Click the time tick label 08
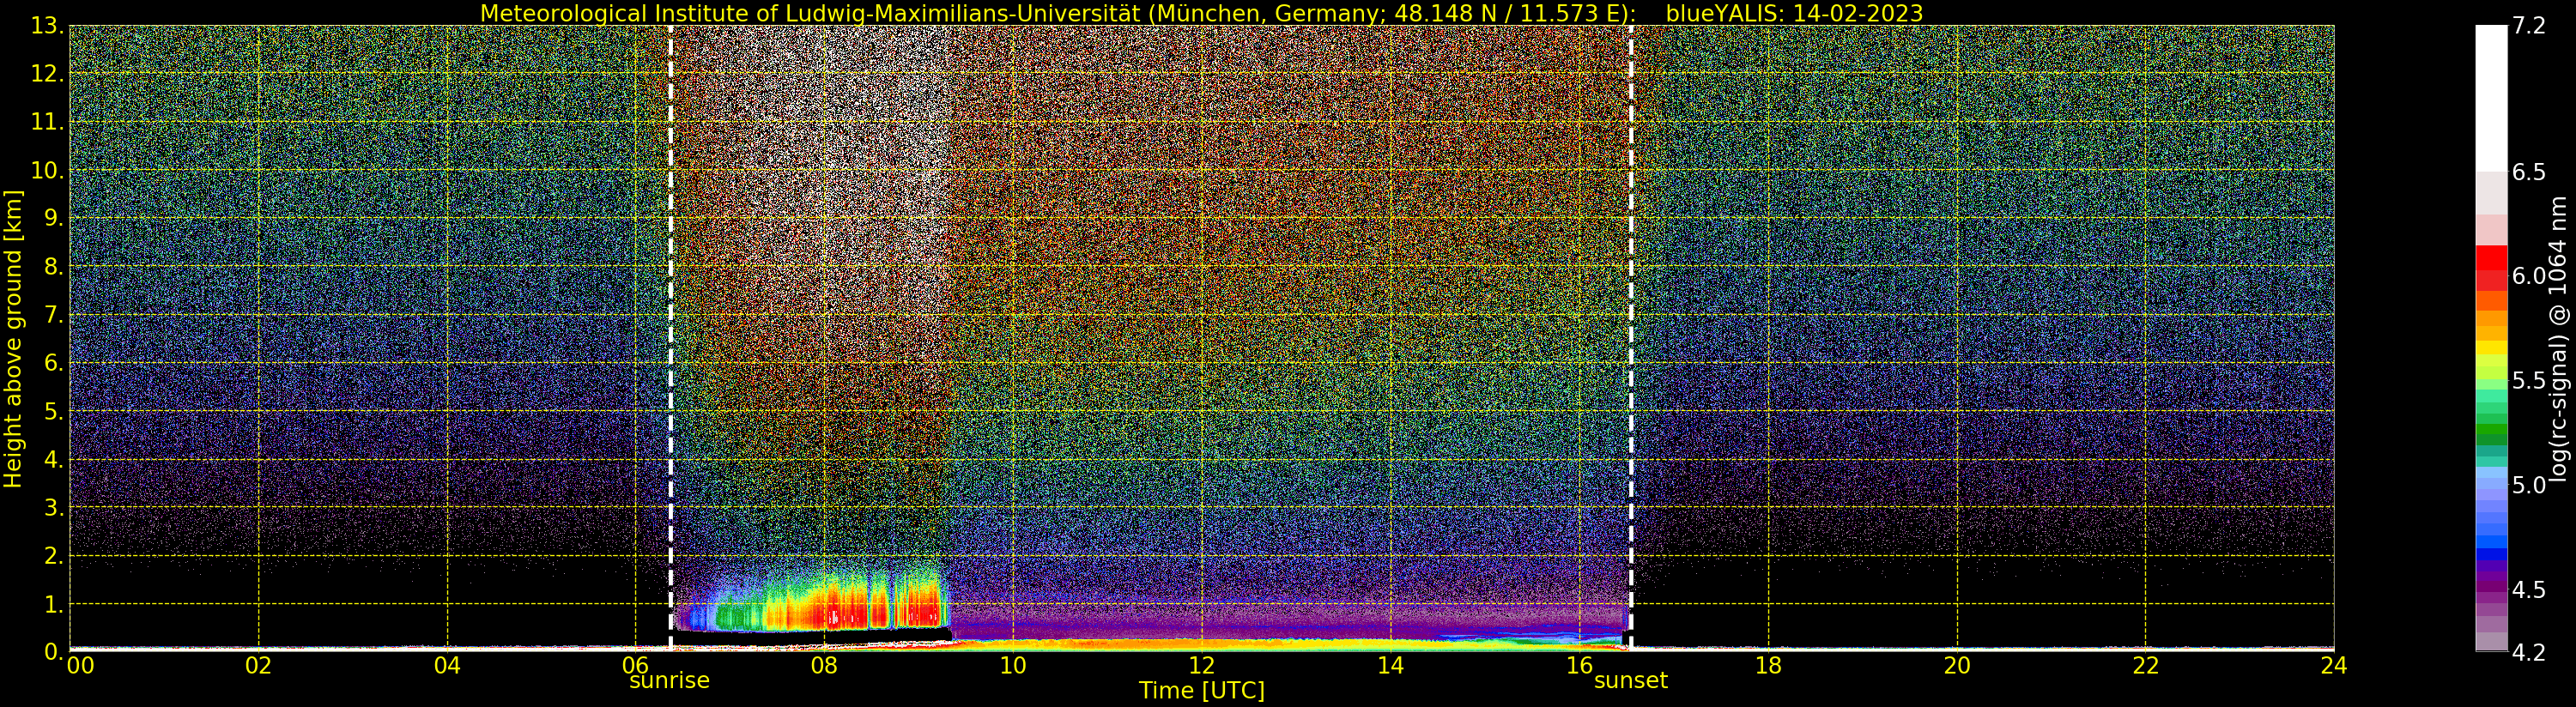This screenshot has height=707, width=2576. tap(824, 665)
